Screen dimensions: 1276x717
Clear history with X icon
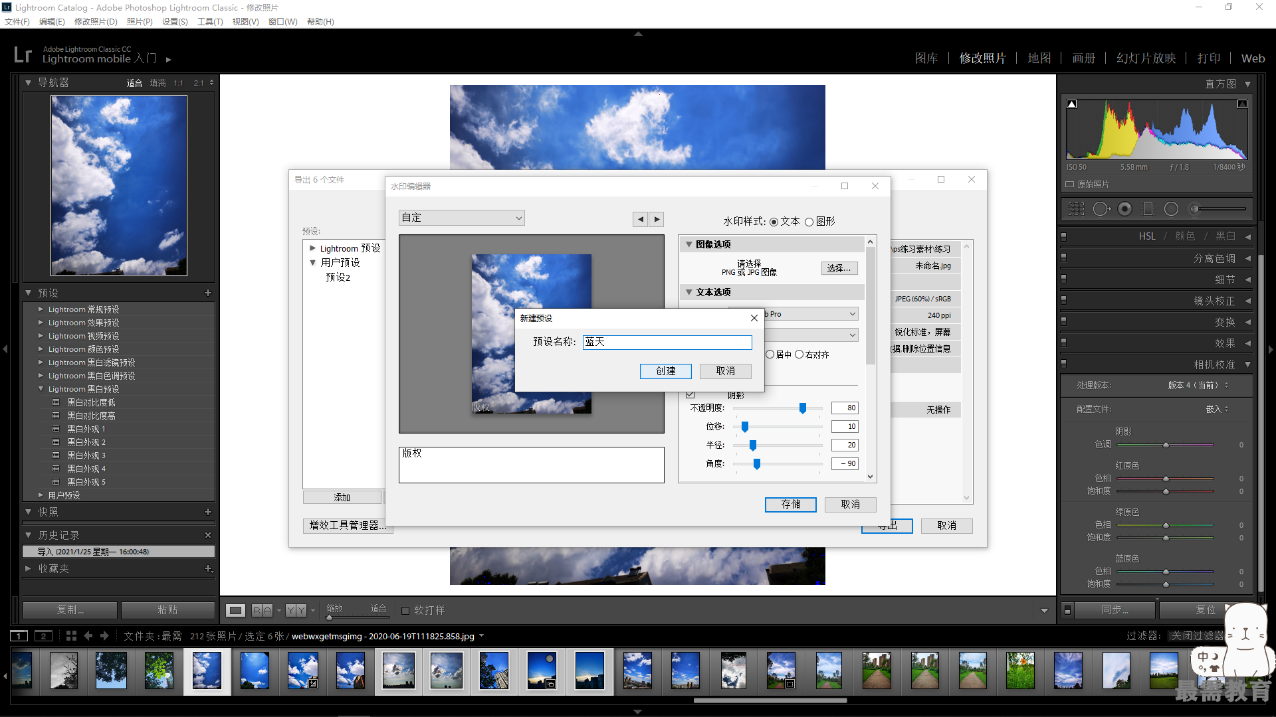(208, 535)
